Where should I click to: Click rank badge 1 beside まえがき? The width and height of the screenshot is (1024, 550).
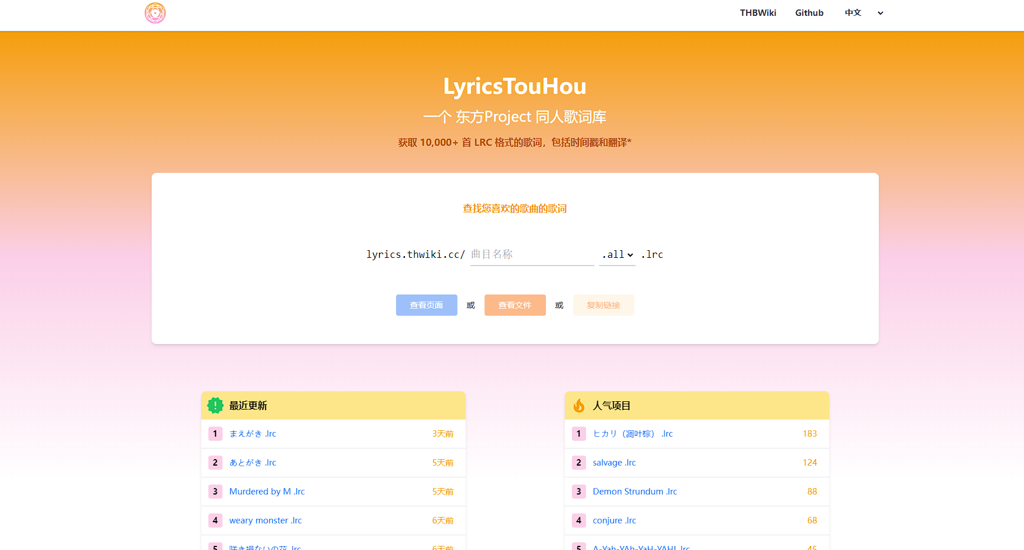point(215,434)
